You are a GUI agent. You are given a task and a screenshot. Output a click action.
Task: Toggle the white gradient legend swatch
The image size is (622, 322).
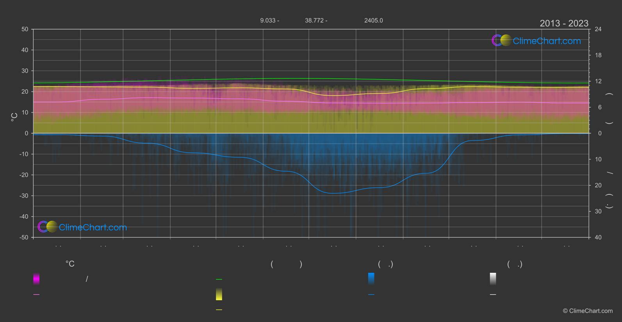[493, 279]
